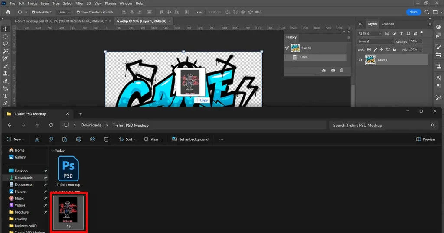
Task: Open the Character panel icon on right strip
Action: (x=438, y=78)
